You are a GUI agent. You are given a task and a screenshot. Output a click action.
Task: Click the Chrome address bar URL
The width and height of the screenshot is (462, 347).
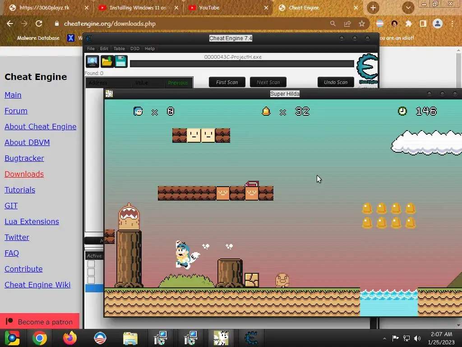tap(110, 23)
